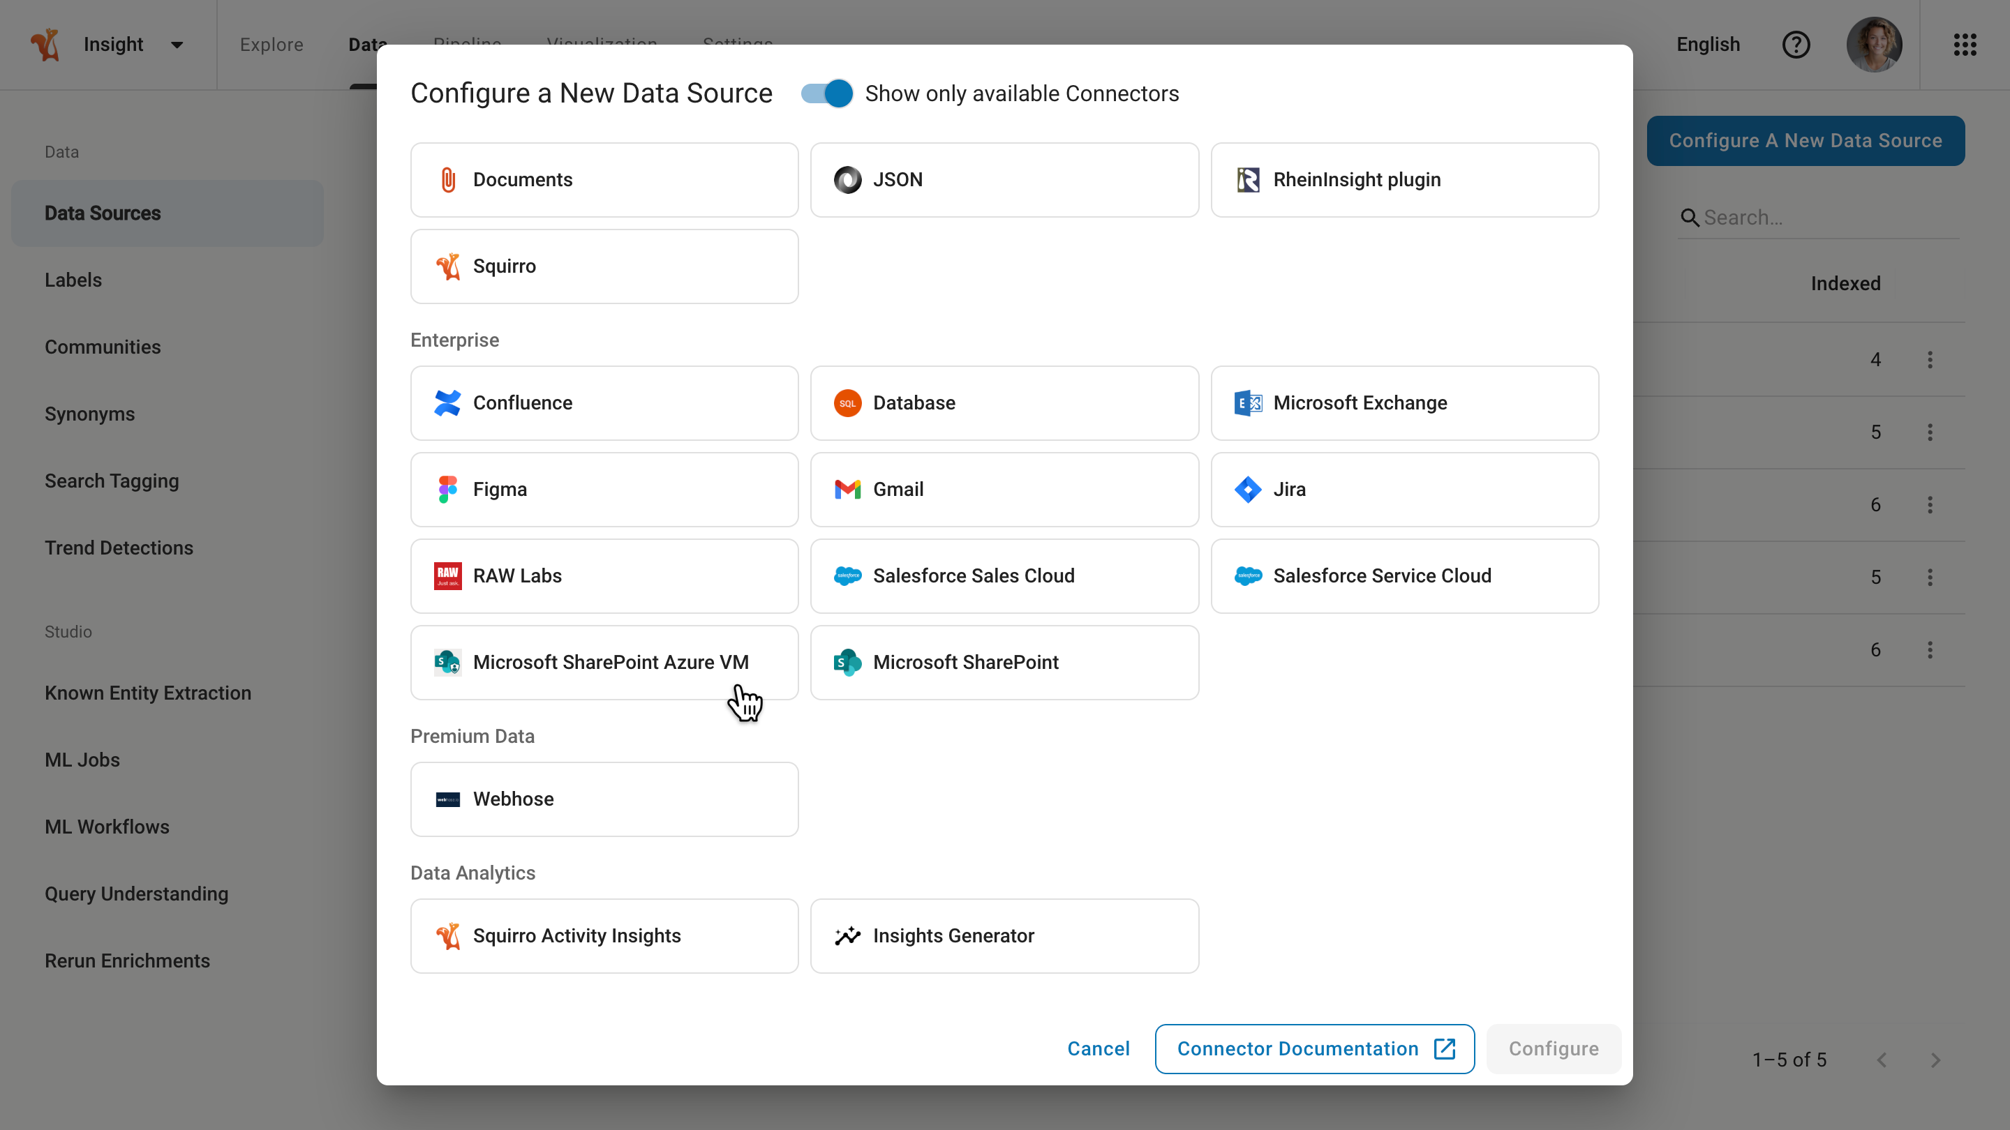Click the Data Analytics section heading
The height and width of the screenshot is (1130, 2010).
click(473, 873)
